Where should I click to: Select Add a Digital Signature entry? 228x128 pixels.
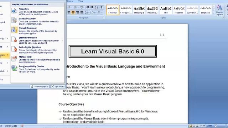[37, 50]
